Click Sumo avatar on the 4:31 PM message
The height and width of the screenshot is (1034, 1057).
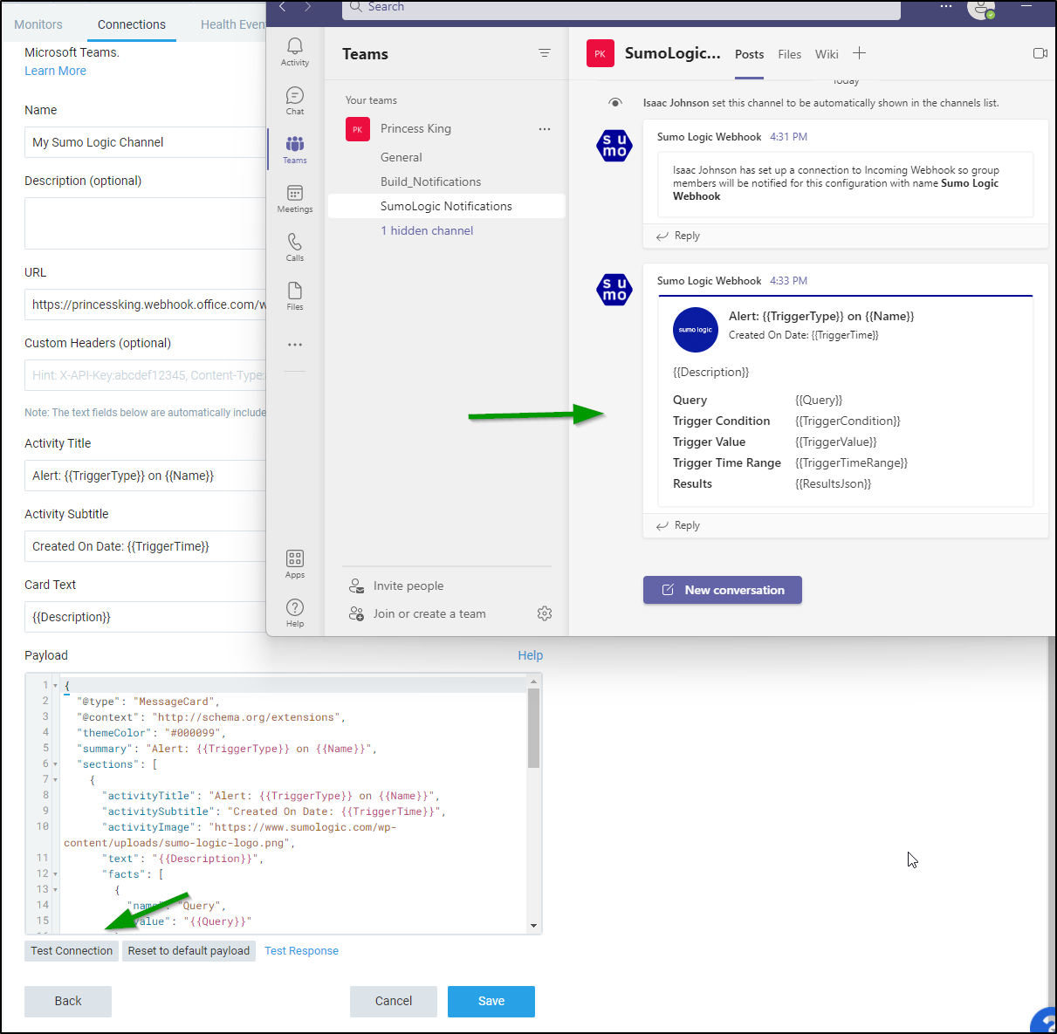tap(614, 146)
